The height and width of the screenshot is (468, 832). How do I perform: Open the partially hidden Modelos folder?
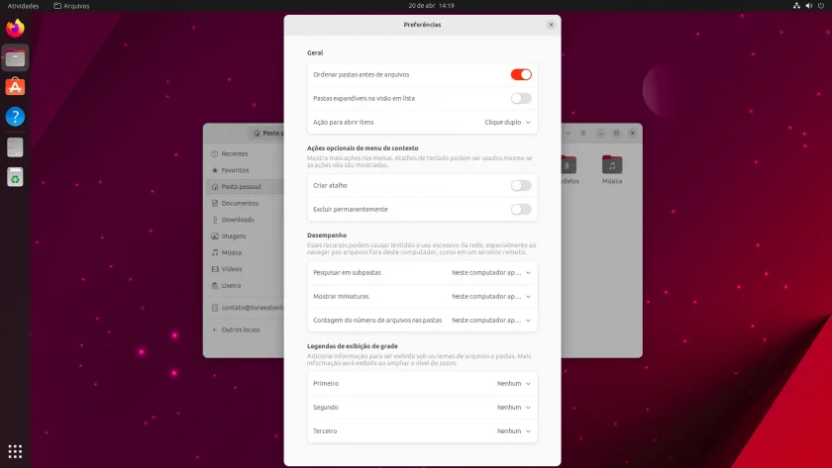pos(570,169)
